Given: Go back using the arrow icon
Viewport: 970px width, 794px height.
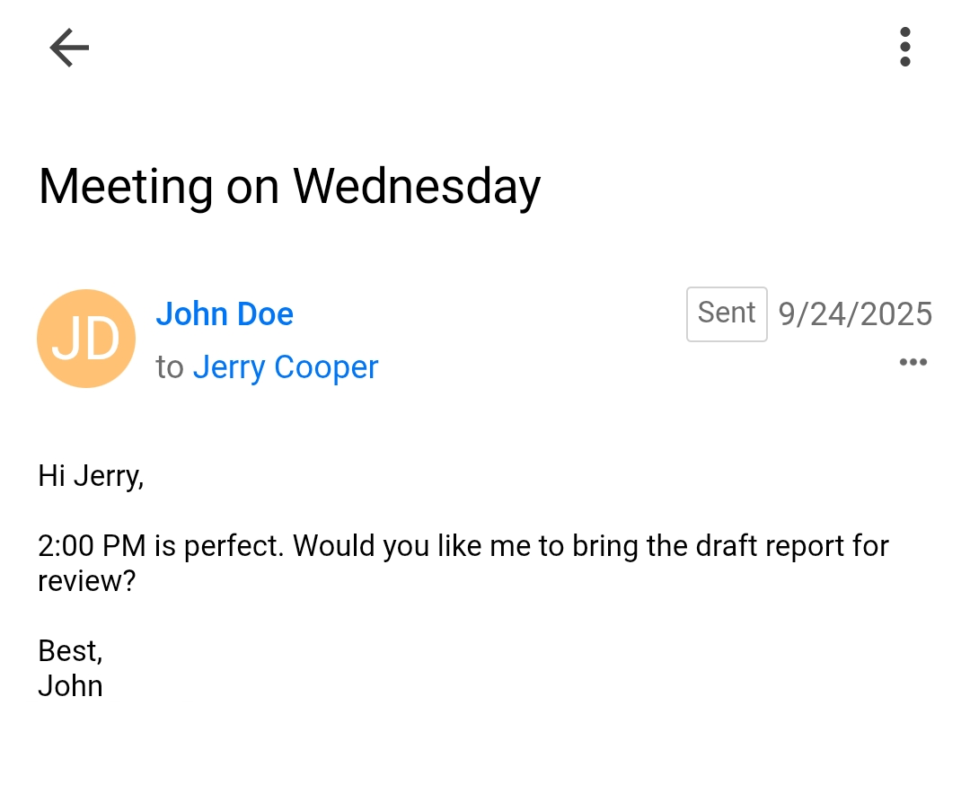Looking at the screenshot, I should (69, 48).
